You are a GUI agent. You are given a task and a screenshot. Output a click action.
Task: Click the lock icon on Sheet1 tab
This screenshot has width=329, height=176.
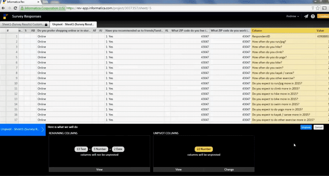tap(46, 25)
